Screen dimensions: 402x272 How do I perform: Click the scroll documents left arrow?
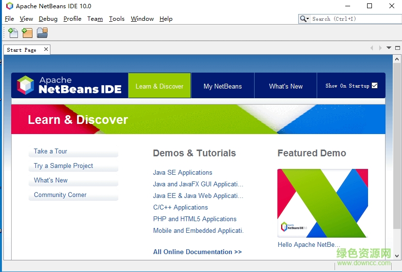coord(372,48)
